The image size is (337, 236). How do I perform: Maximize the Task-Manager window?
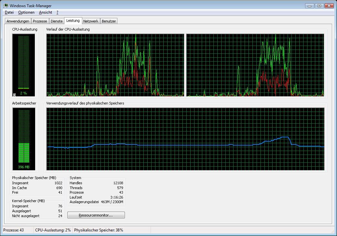(319, 6)
